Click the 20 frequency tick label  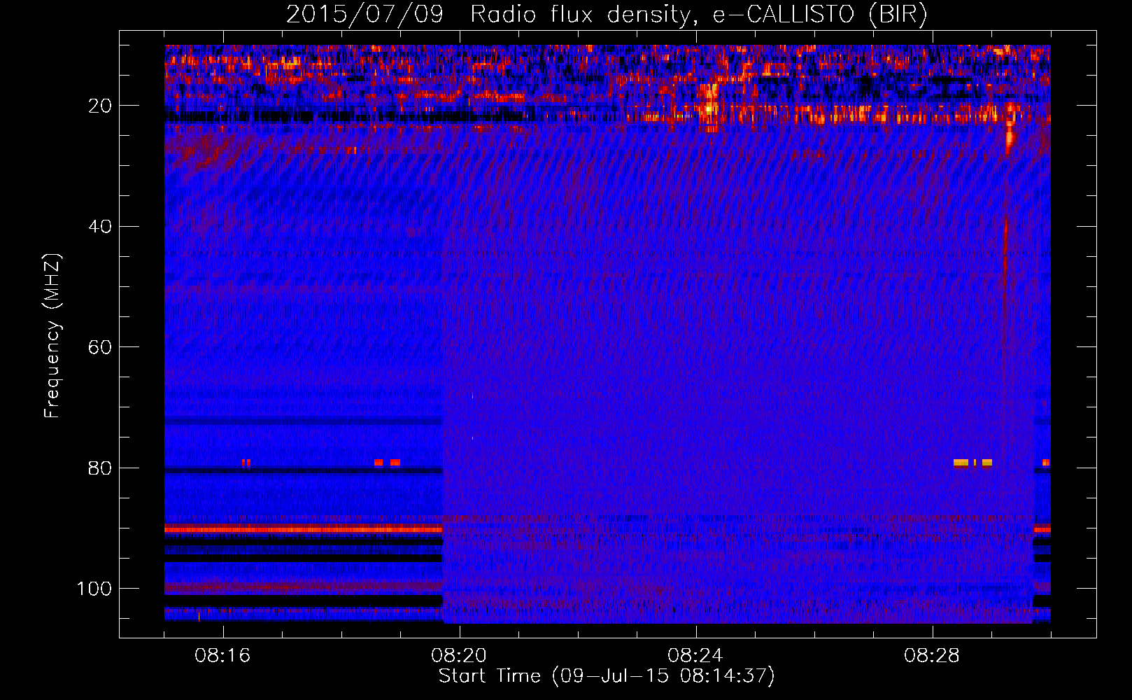click(100, 106)
